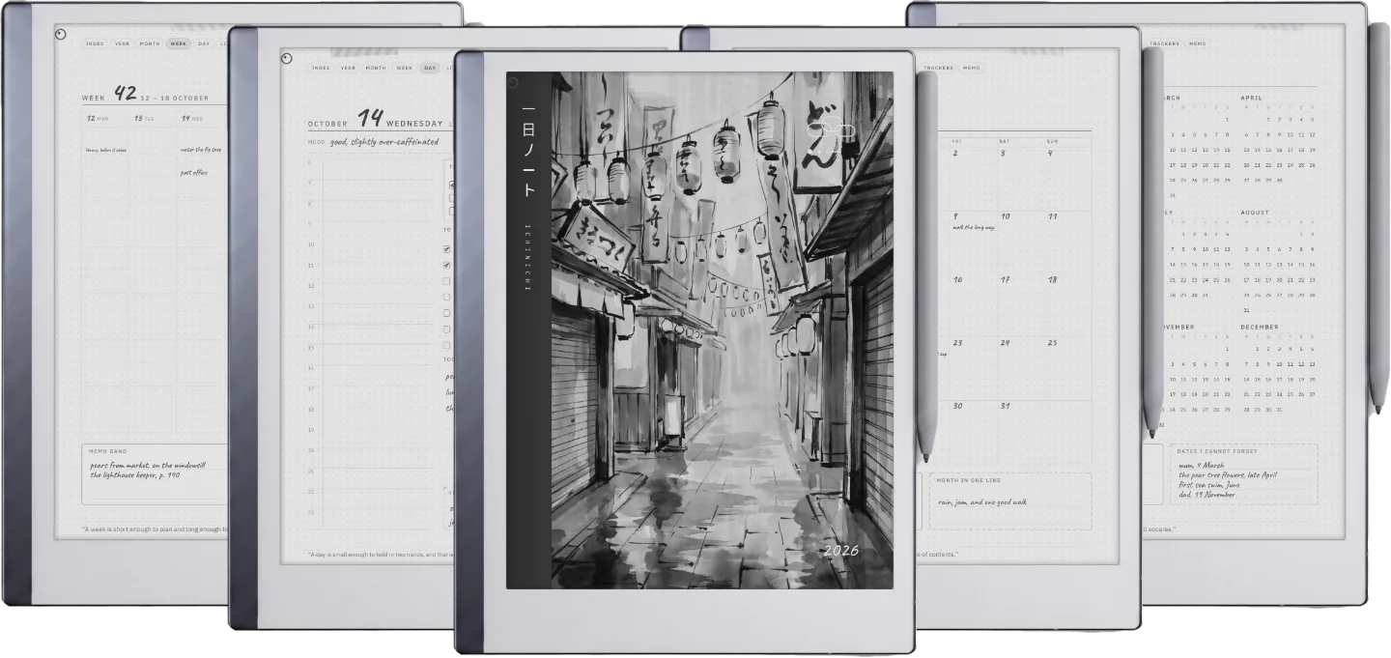Select the highlighted WEEK tab on weekly page

(x=179, y=43)
